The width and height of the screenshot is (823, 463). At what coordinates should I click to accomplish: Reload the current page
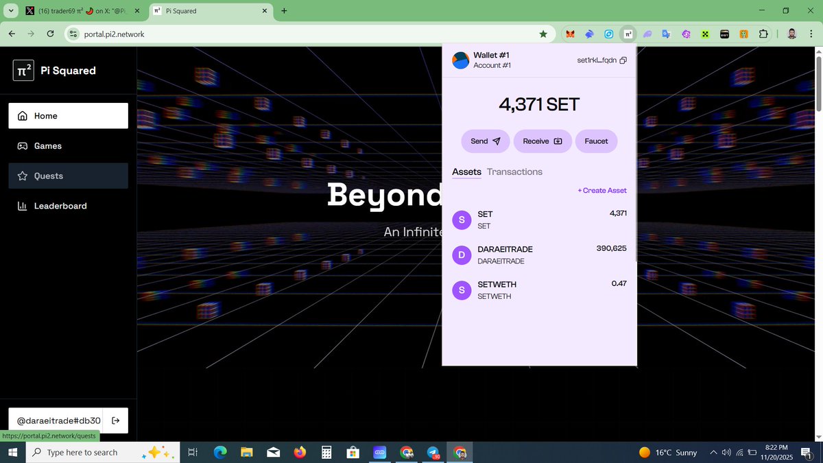[x=50, y=34]
